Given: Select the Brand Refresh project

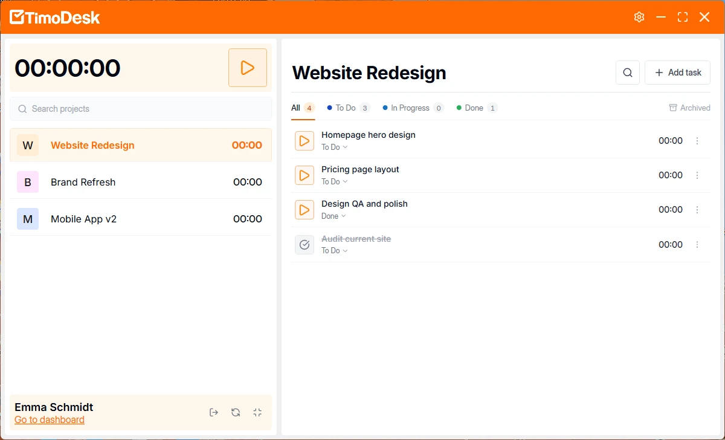Looking at the screenshot, I should pos(141,182).
